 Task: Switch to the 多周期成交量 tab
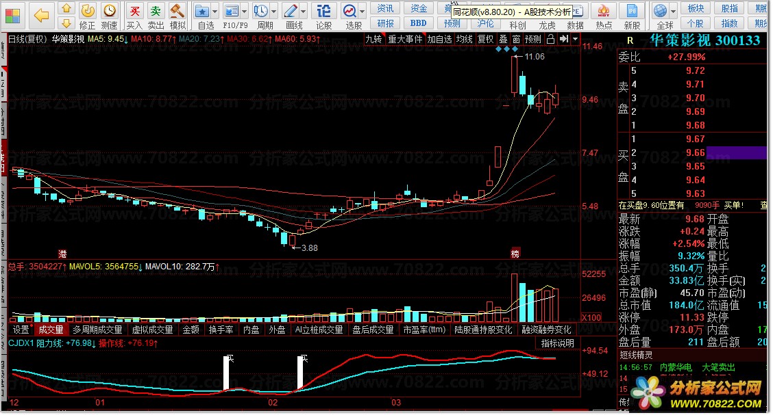pos(97,330)
